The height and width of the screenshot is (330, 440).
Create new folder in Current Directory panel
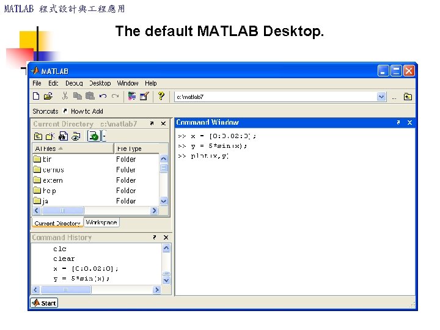coord(50,137)
